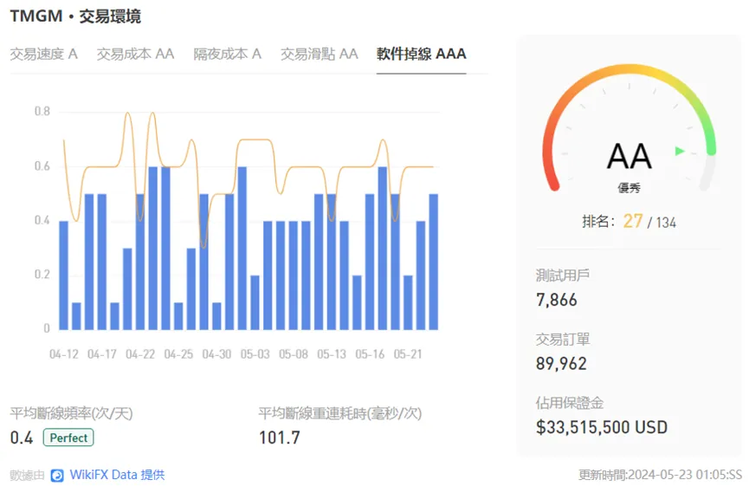Click the 0.8 y-axis label
749x486 pixels.
coord(42,112)
